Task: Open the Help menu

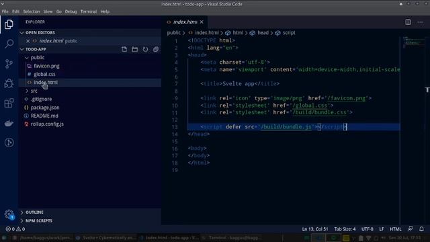Action: [105, 11]
